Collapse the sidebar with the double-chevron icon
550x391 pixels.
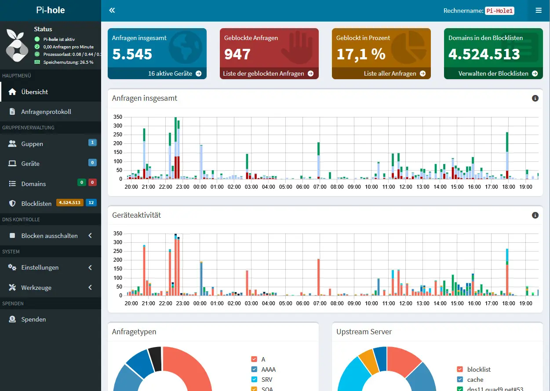click(112, 11)
